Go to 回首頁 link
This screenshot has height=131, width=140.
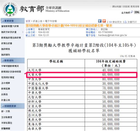click(126, 6)
